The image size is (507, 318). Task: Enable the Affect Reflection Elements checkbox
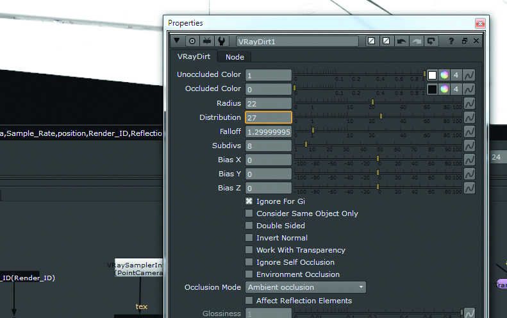pos(249,301)
